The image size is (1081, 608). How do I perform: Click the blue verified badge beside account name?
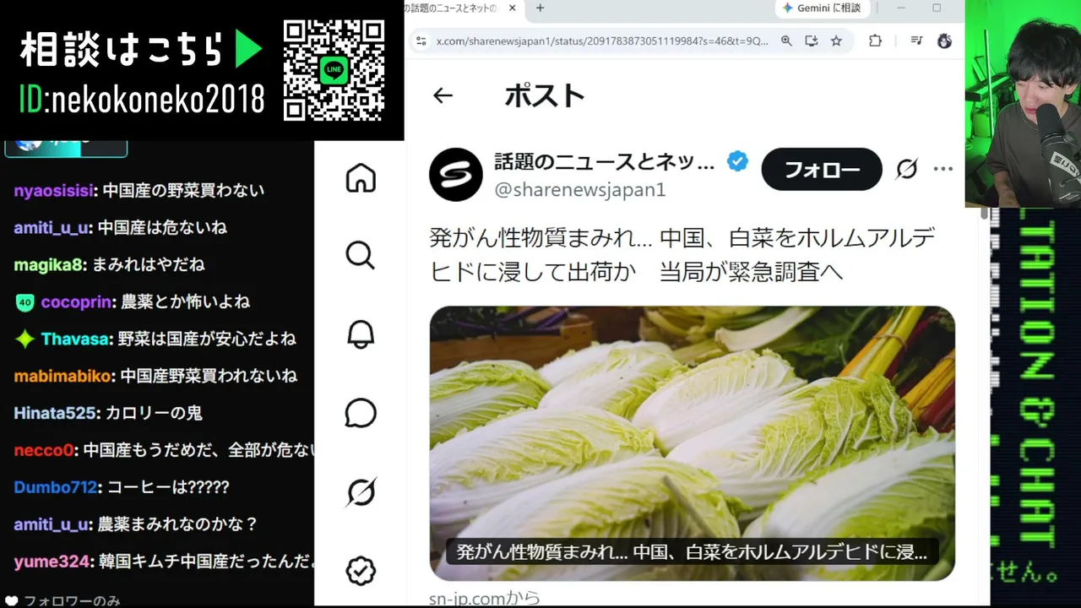click(737, 161)
